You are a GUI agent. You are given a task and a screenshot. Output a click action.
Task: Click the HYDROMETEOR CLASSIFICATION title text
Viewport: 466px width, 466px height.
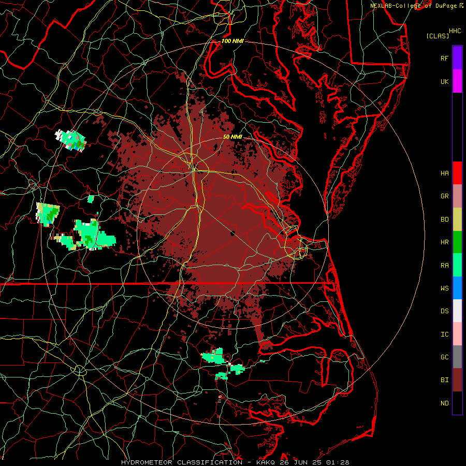(x=182, y=462)
